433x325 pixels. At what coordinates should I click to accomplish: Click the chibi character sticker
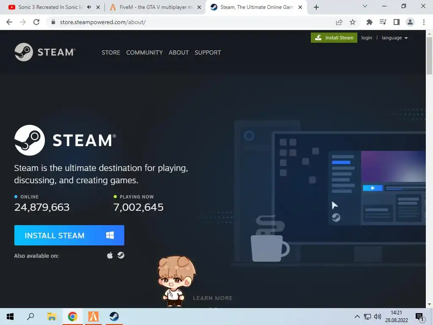click(x=176, y=280)
